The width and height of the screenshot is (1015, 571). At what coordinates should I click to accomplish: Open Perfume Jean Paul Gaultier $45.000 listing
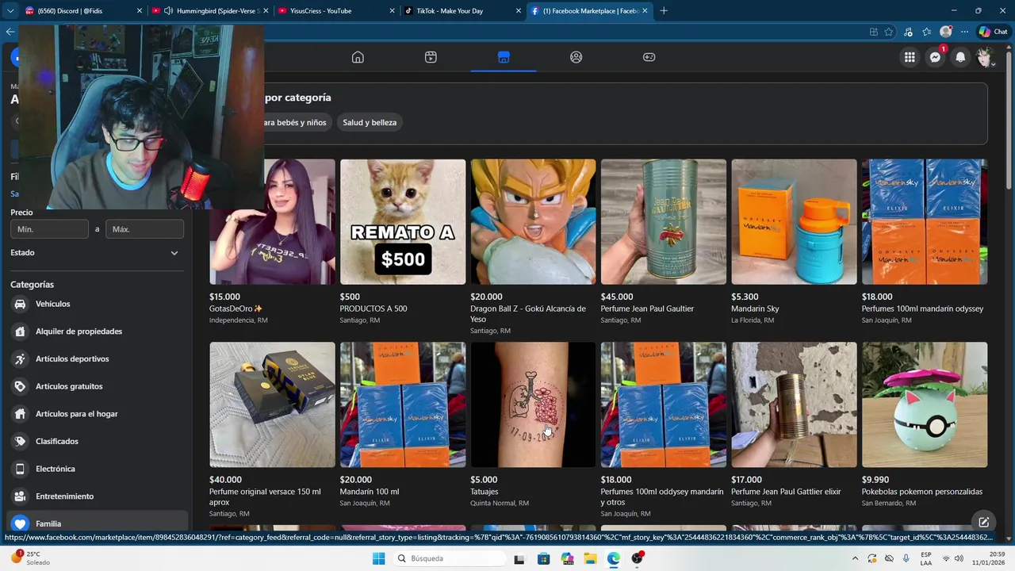(x=664, y=242)
